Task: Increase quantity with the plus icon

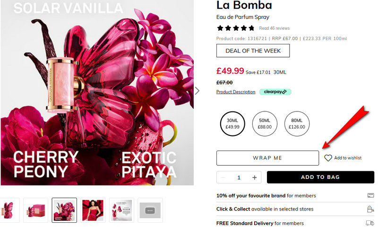Action: [x=255, y=177]
